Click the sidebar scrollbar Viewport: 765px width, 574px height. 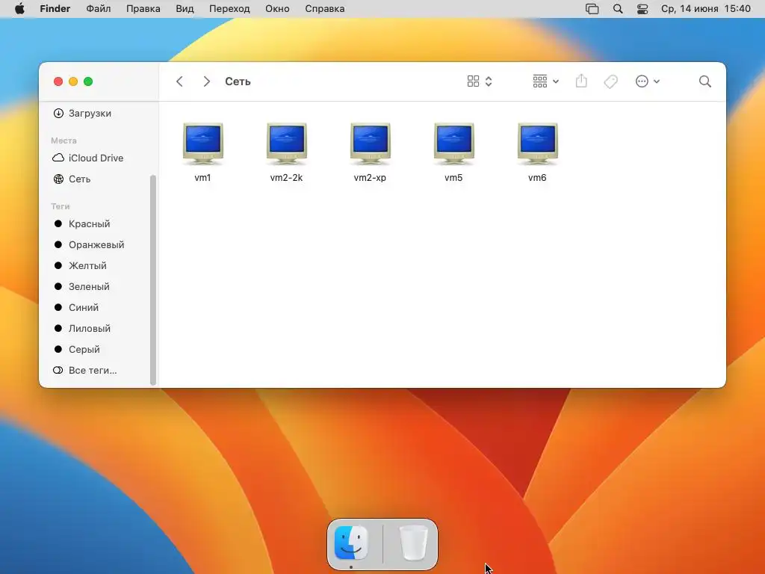click(x=153, y=280)
